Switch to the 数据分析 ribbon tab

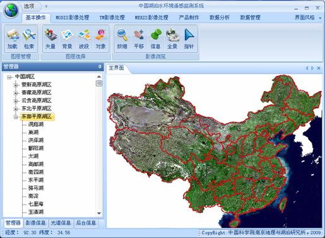220,18
